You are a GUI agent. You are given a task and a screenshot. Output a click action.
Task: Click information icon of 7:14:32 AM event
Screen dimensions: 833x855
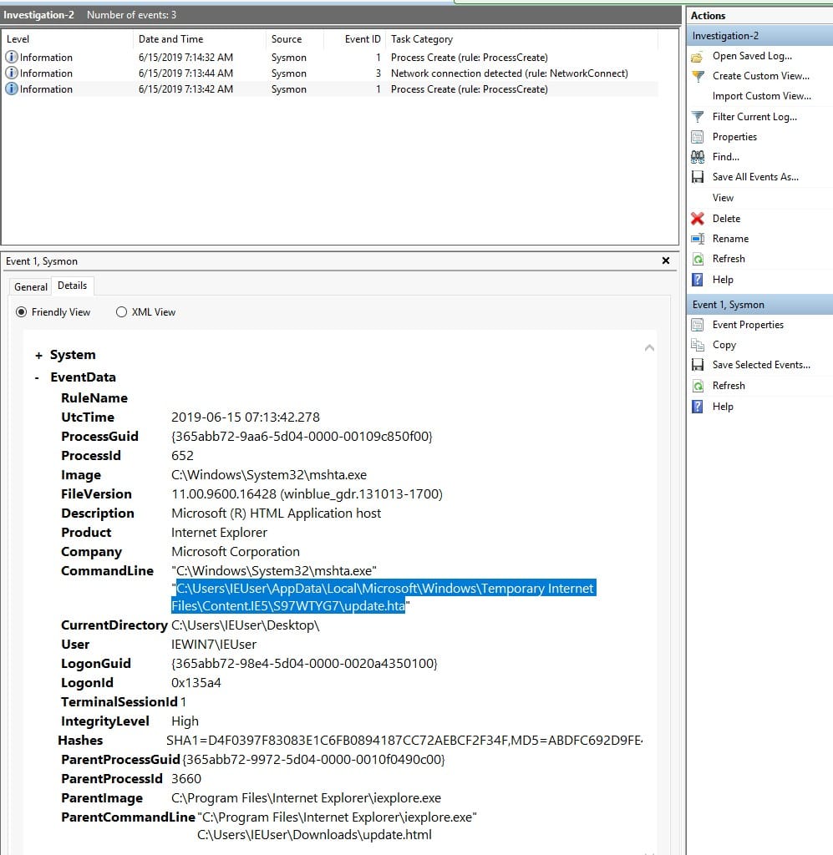tap(12, 58)
